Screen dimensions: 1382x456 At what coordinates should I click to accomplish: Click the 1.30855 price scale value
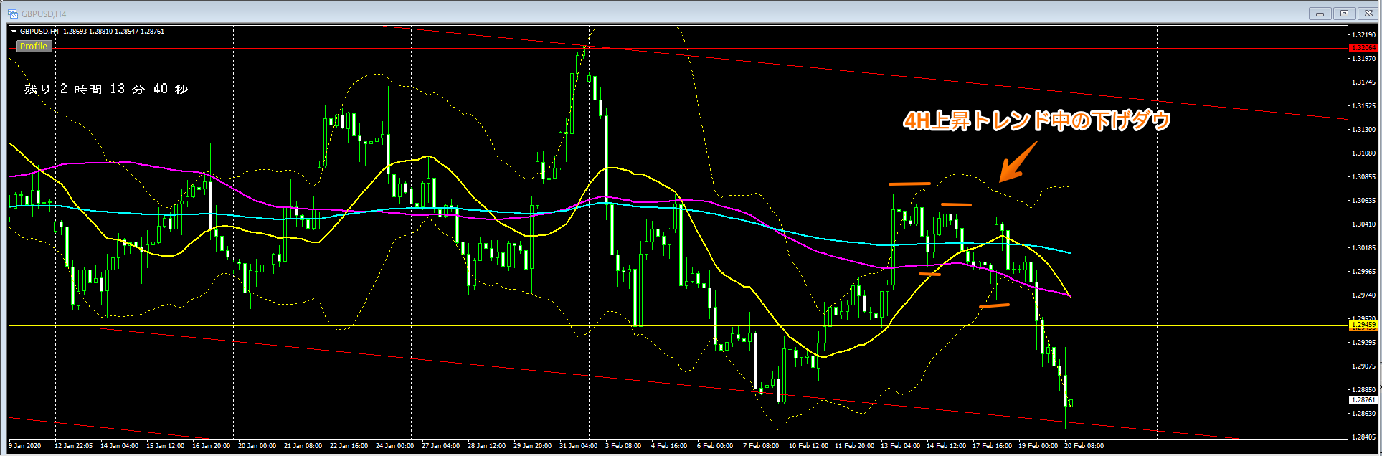tap(1363, 176)
